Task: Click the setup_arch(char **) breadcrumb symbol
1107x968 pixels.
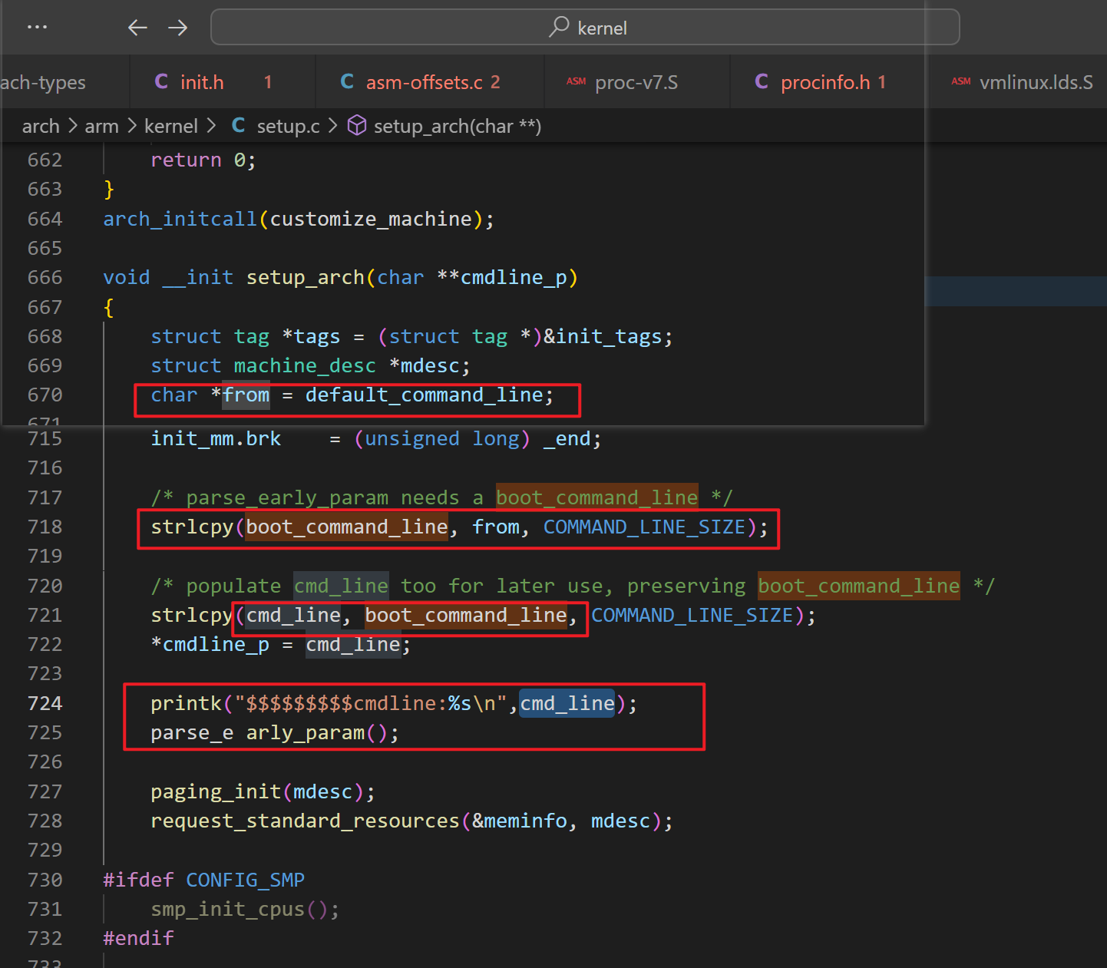Action: click(x=458, y=126)
